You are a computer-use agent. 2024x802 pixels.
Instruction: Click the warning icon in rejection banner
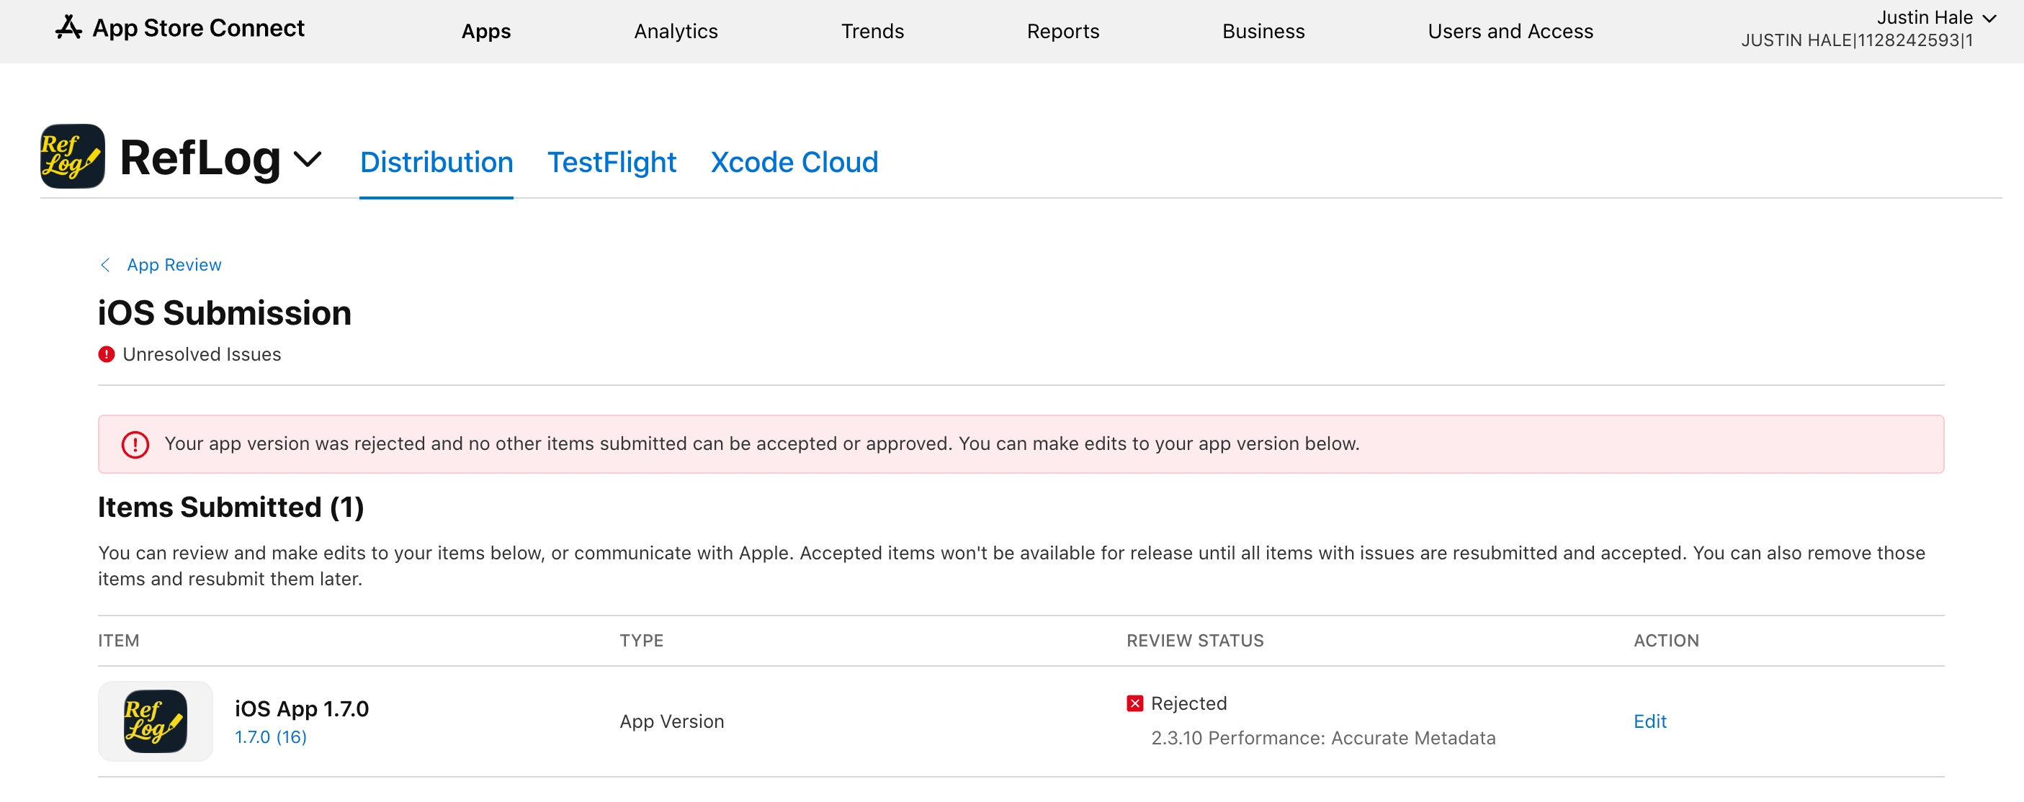135,443
